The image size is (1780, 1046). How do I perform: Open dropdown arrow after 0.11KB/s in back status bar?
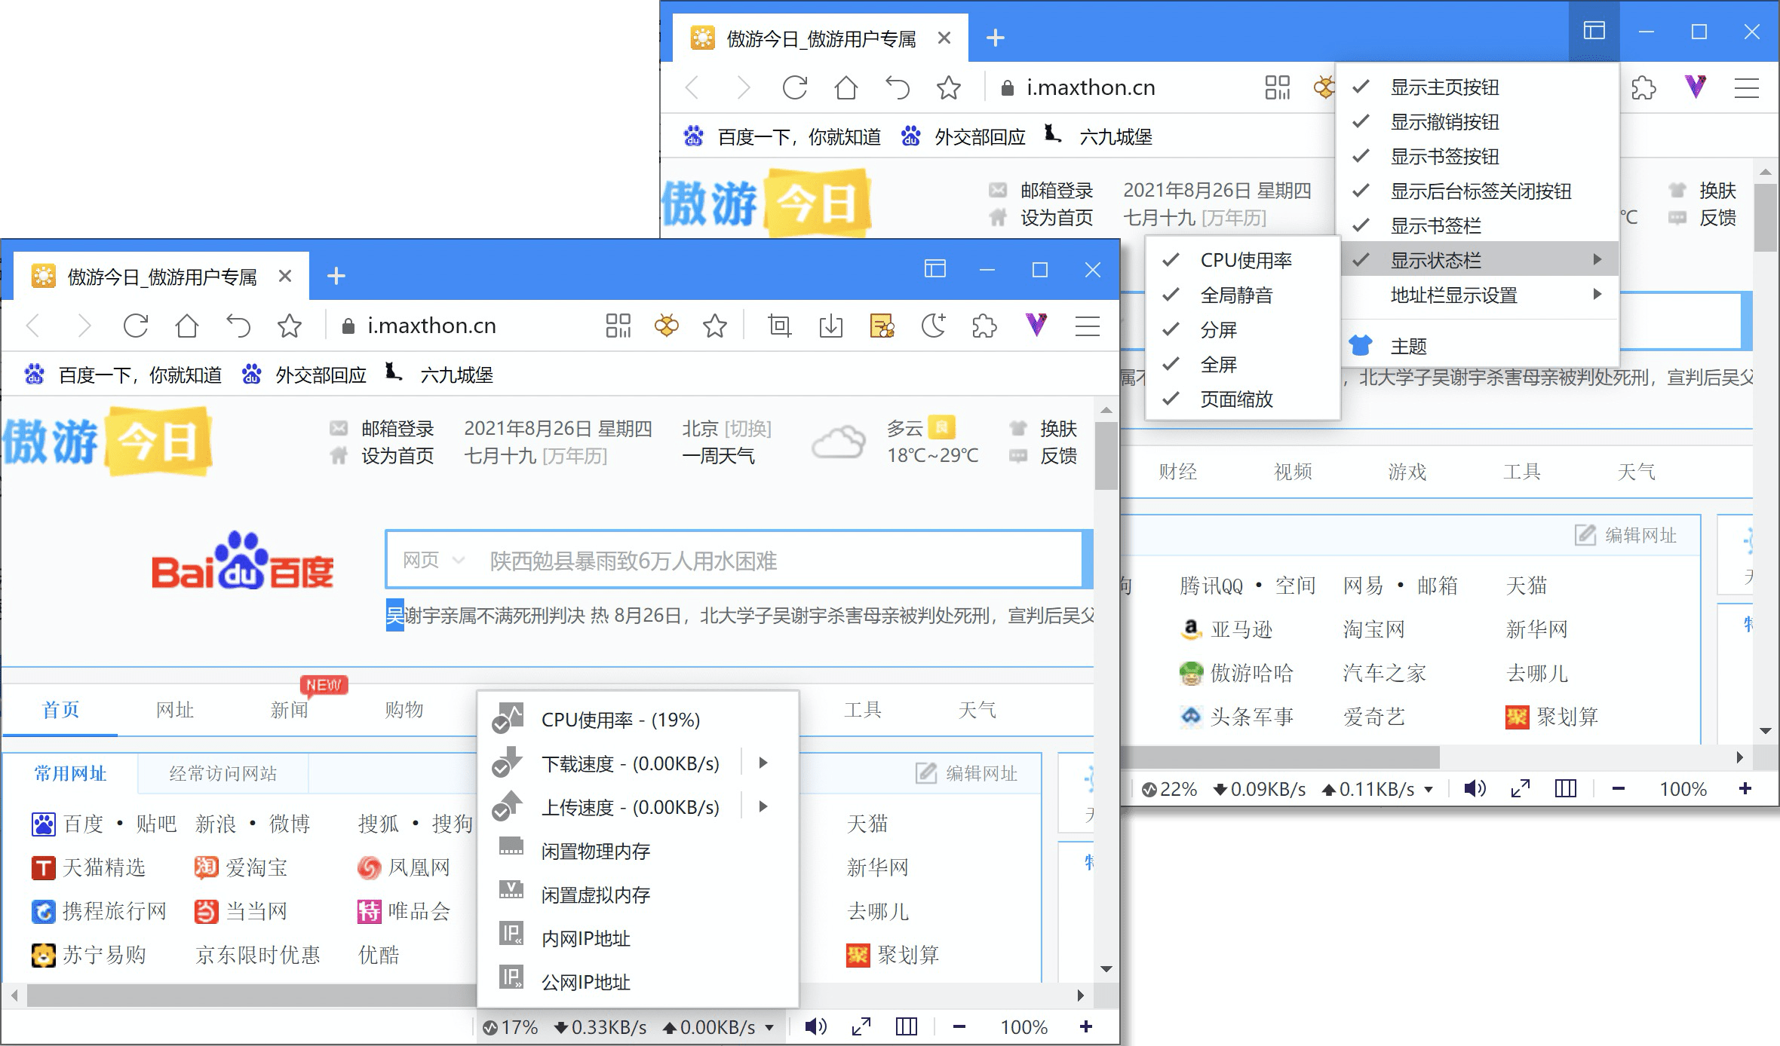coord(1429,789)
